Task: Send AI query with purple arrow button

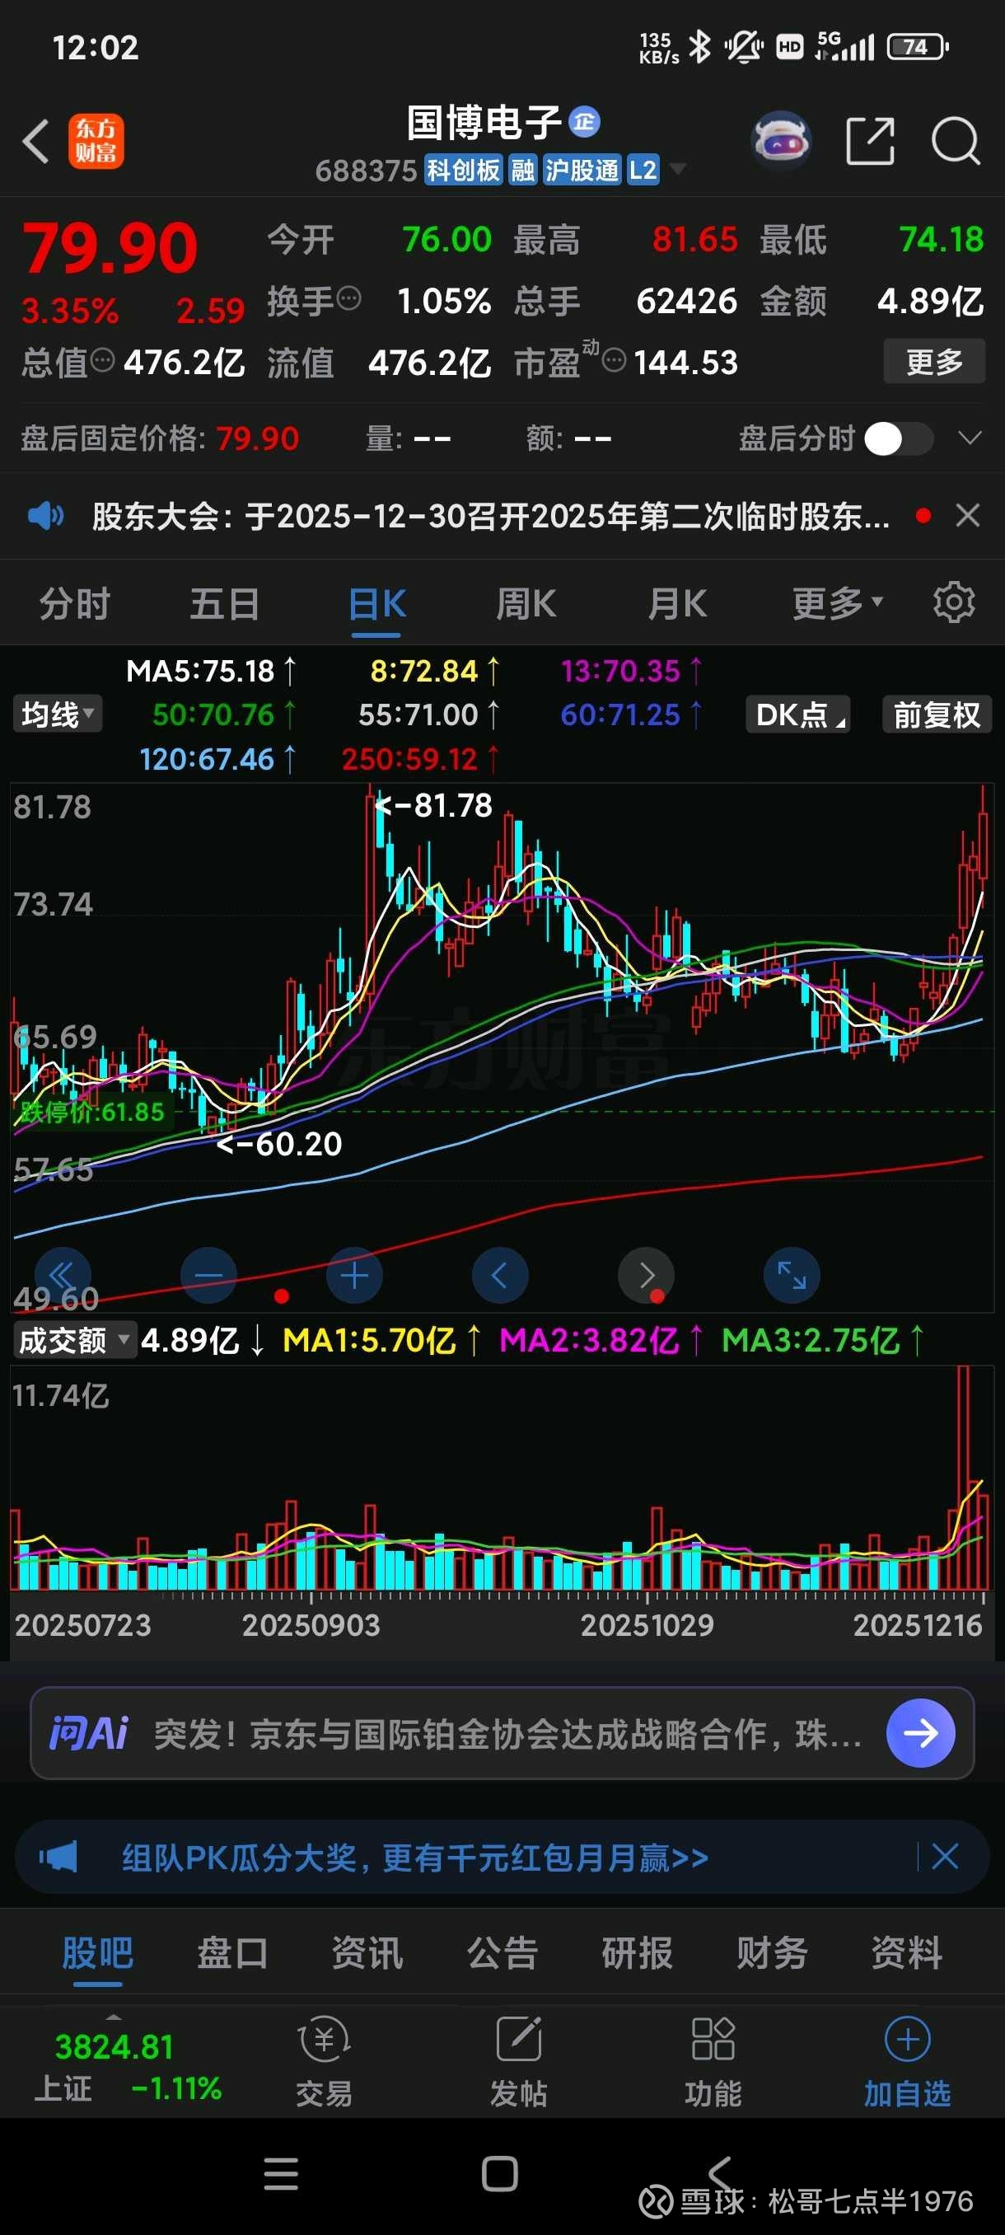Action: tap(920, 1732)
